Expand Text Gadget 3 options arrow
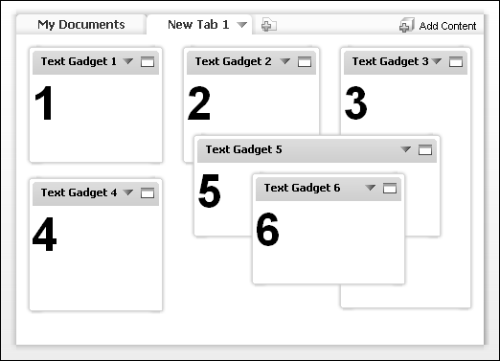Image resolution: width=500 pixels, height=361 pixels. (437, 60)
